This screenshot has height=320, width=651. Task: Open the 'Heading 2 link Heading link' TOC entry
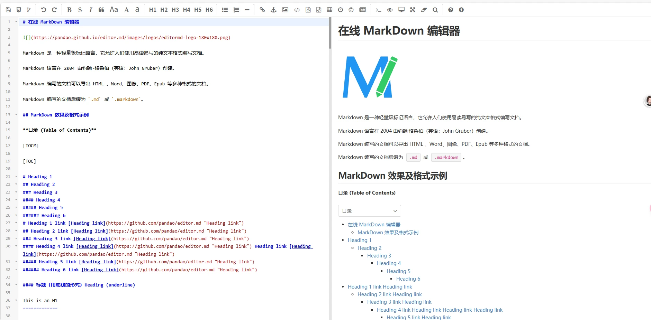click(390, 294)
